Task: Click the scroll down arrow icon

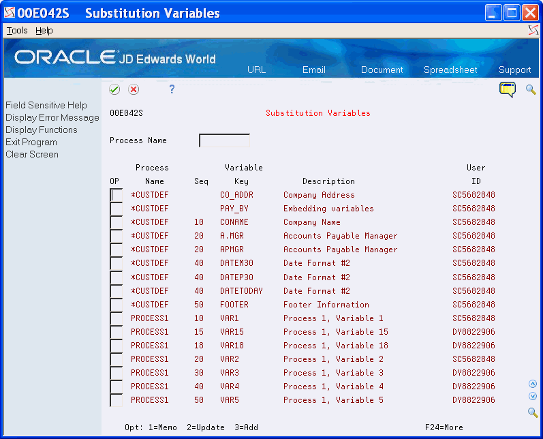Action: [x=533, y=396]
